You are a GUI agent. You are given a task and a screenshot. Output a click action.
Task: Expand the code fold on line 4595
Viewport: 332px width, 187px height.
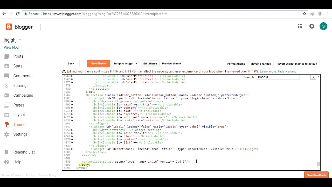(x=72, y=105)
